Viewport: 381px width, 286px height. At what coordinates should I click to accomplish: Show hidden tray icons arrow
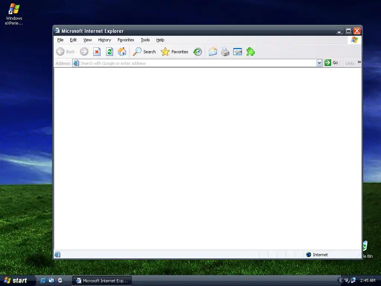[340, 280]
